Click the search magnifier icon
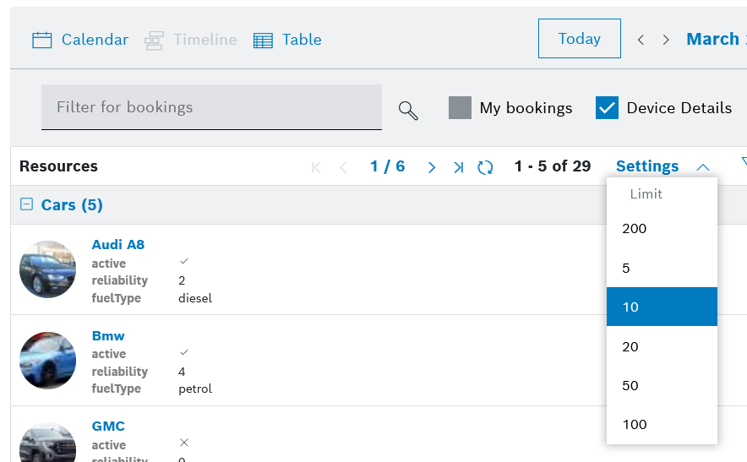The width and height of the screenshot is (747, 462). coord(408,111)
